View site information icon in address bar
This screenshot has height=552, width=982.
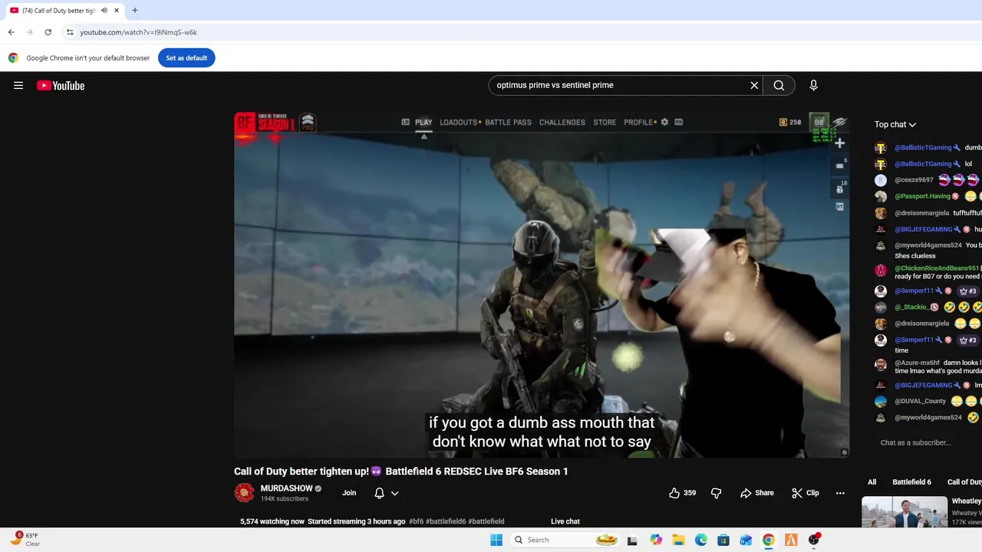70,32
